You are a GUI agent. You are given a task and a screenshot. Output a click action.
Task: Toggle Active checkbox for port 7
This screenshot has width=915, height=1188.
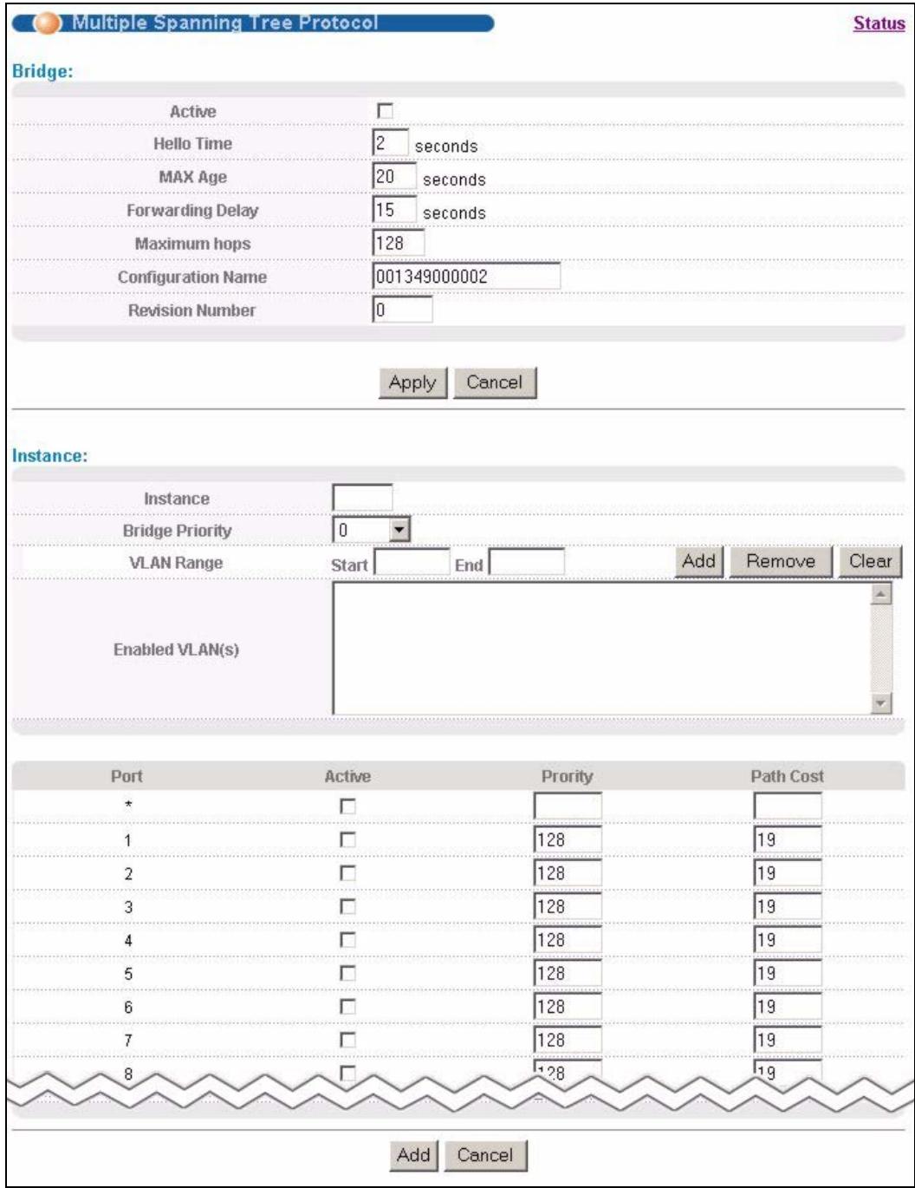(348, 1039)
